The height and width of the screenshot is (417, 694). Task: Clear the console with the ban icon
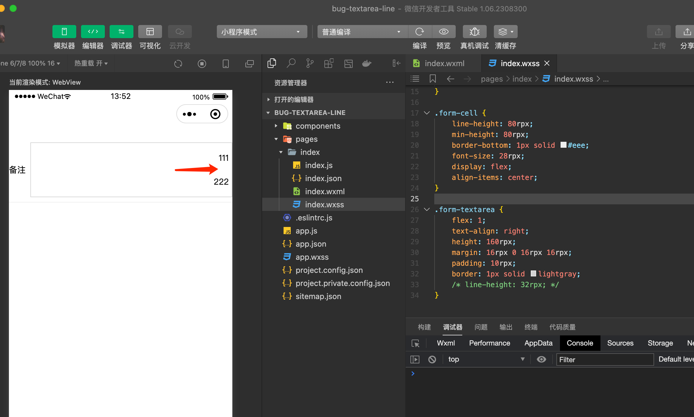point(432,360)
